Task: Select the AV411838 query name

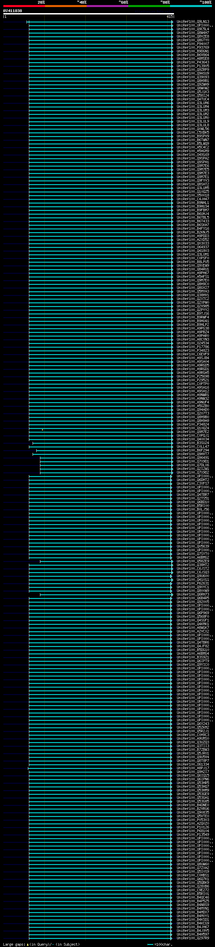Action: [x=12, y=11]
